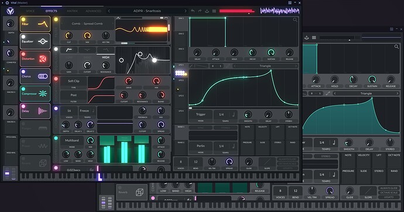The image size is (404, 212).
Task: Click the save preset icon
Action: [x=207, y=11]
